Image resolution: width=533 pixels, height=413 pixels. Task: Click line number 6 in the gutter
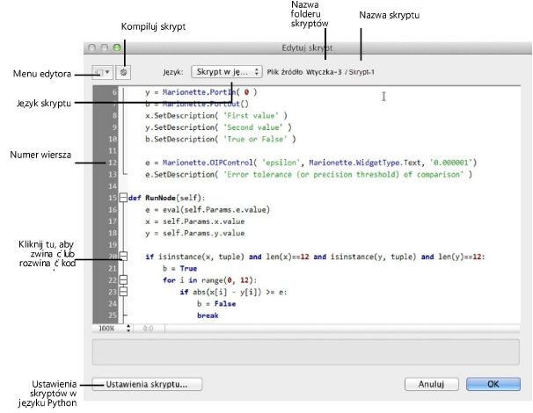(113, 91)
